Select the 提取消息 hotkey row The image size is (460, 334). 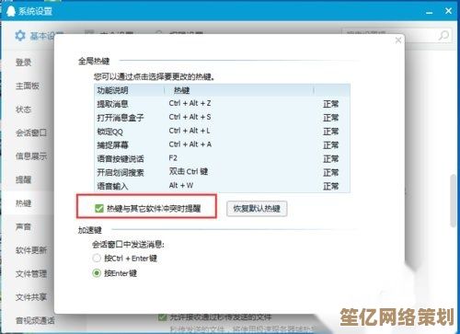(x=222, y=104)
